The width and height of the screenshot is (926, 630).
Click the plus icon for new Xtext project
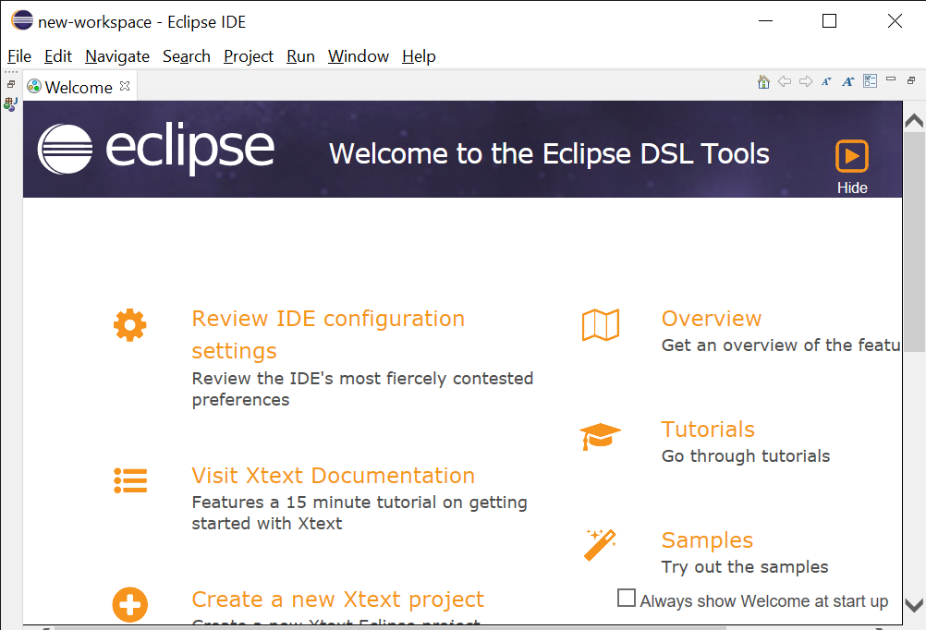click(130, 605)
